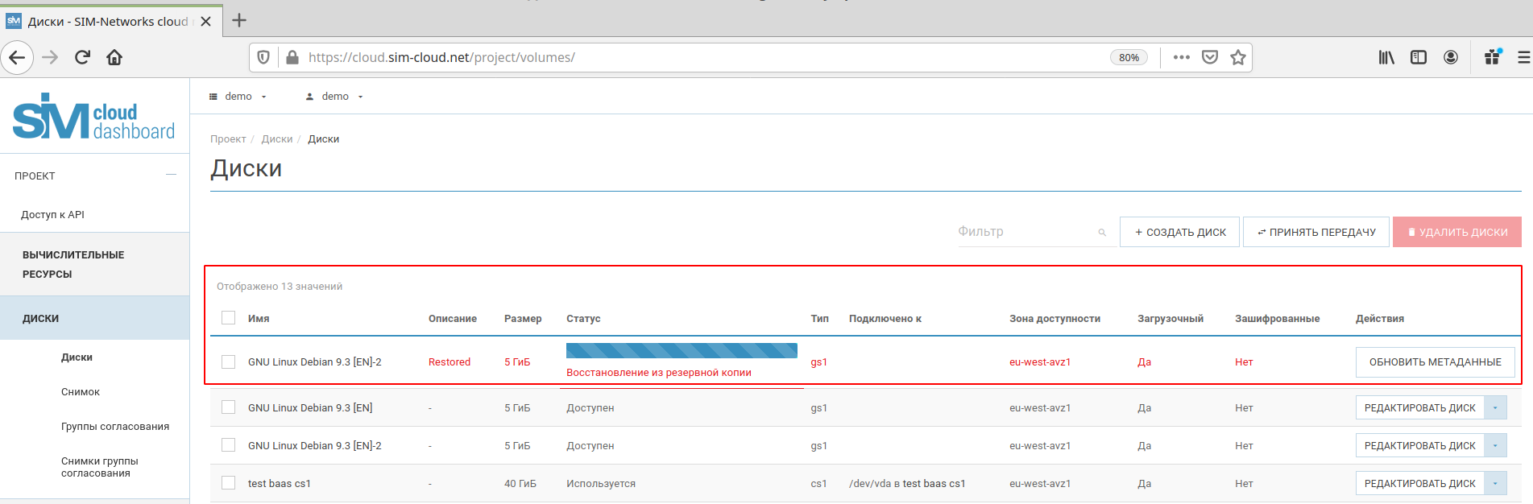Viewport: 1533px width, 504px height.
Task: Click the Фильтр search field
Action: click(1025, 232)
